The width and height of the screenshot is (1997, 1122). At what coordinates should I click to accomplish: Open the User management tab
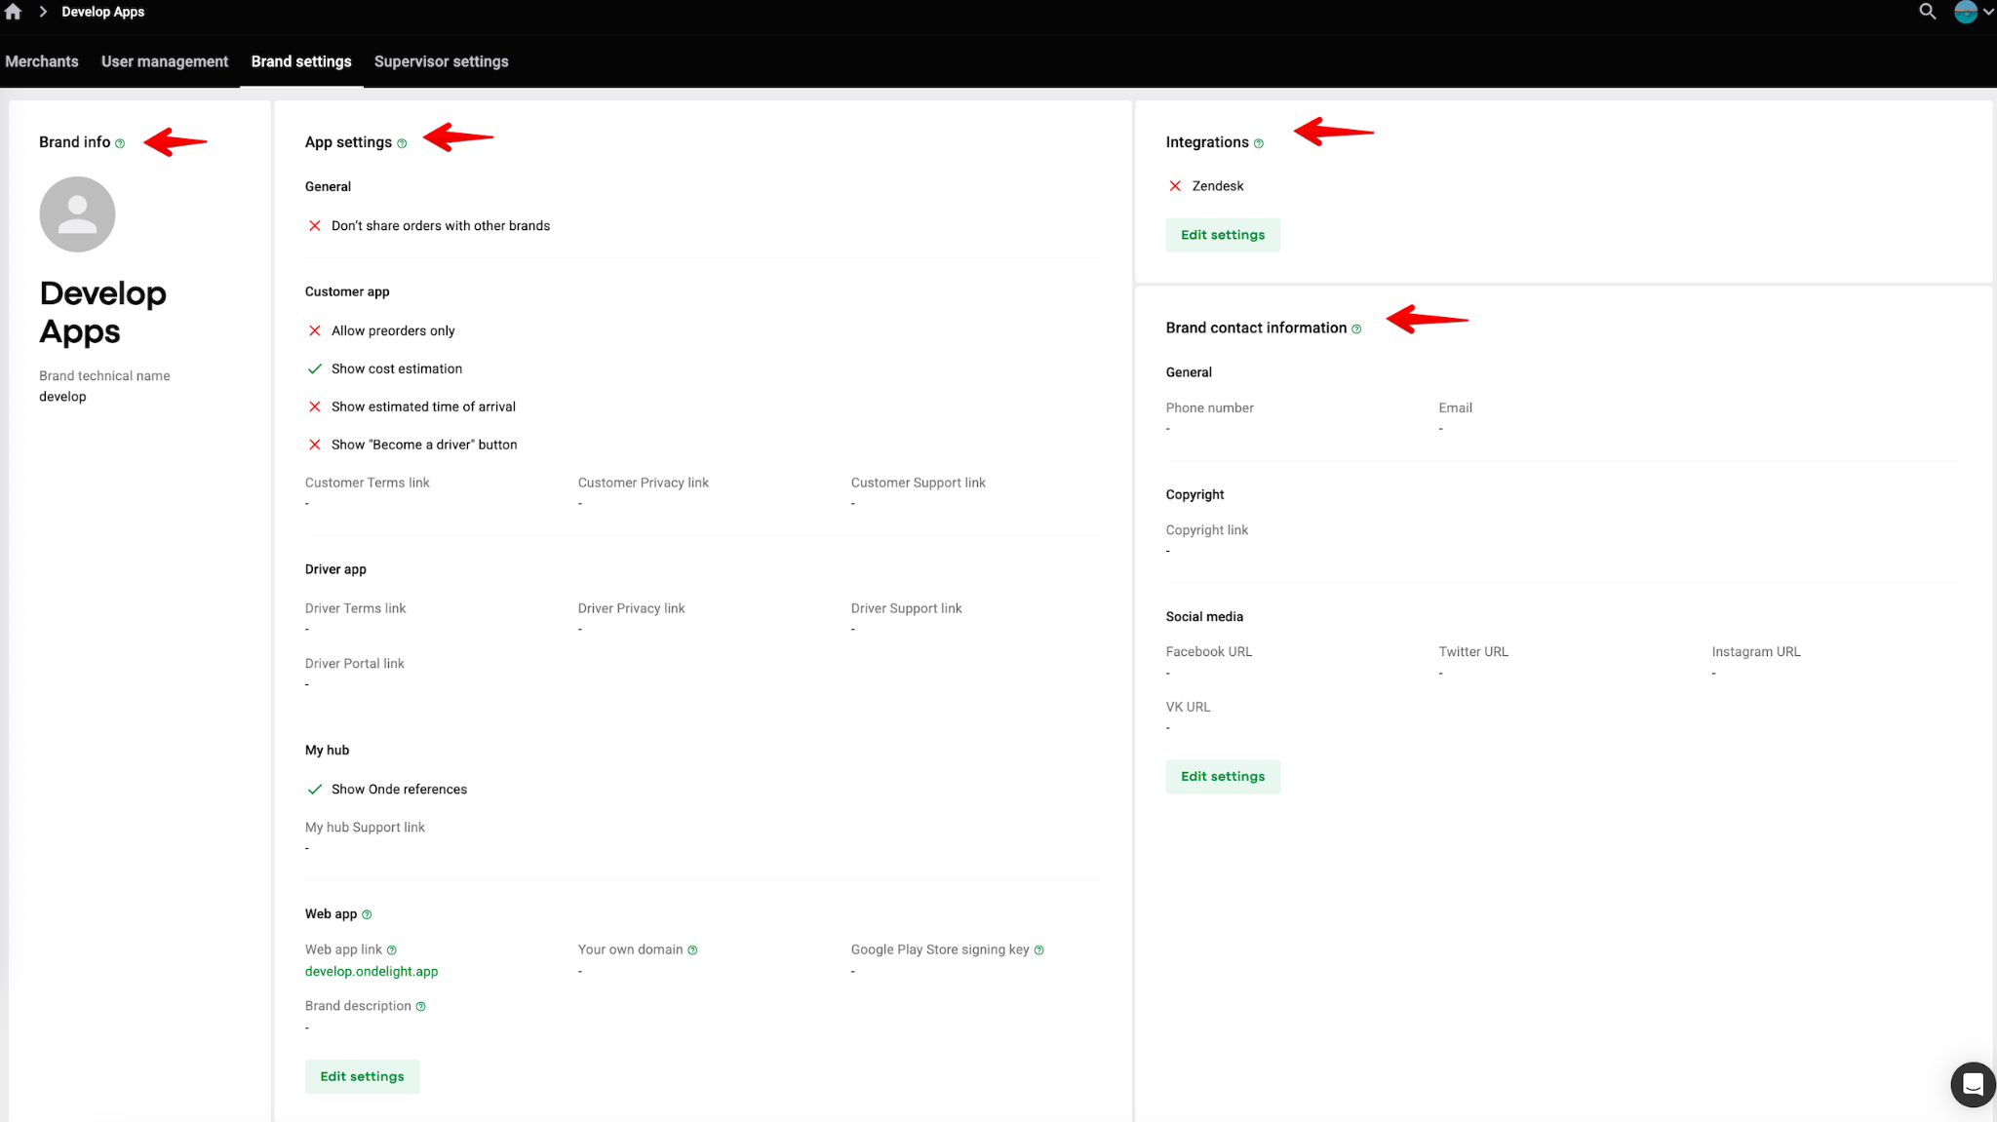coord(165,61)
